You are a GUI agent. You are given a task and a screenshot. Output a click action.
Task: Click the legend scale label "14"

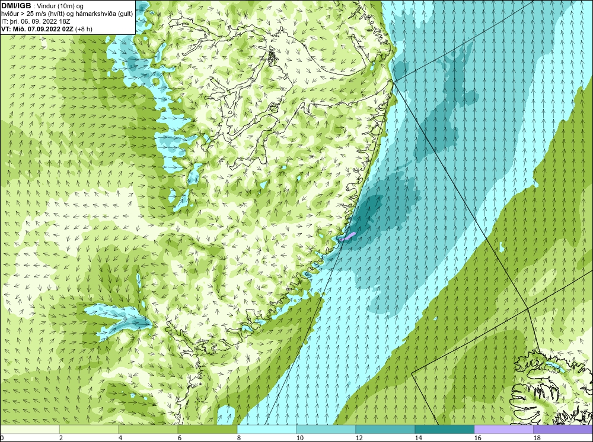pyautogui.click(x=418, y=438)
